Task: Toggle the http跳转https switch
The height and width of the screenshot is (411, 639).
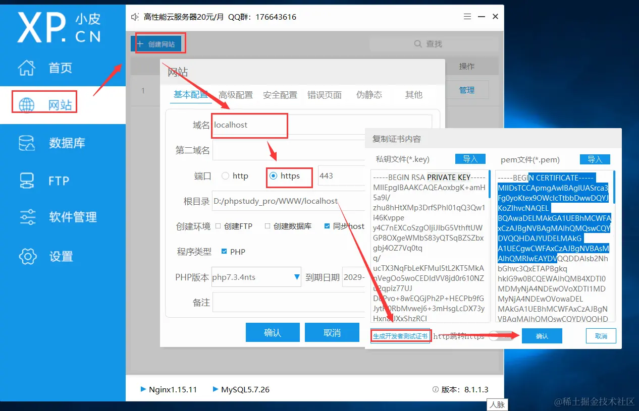Action: point(500,336)
